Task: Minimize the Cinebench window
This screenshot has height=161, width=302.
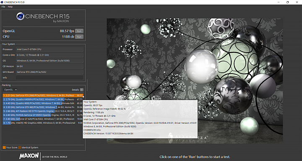Action: coord(279,3)
